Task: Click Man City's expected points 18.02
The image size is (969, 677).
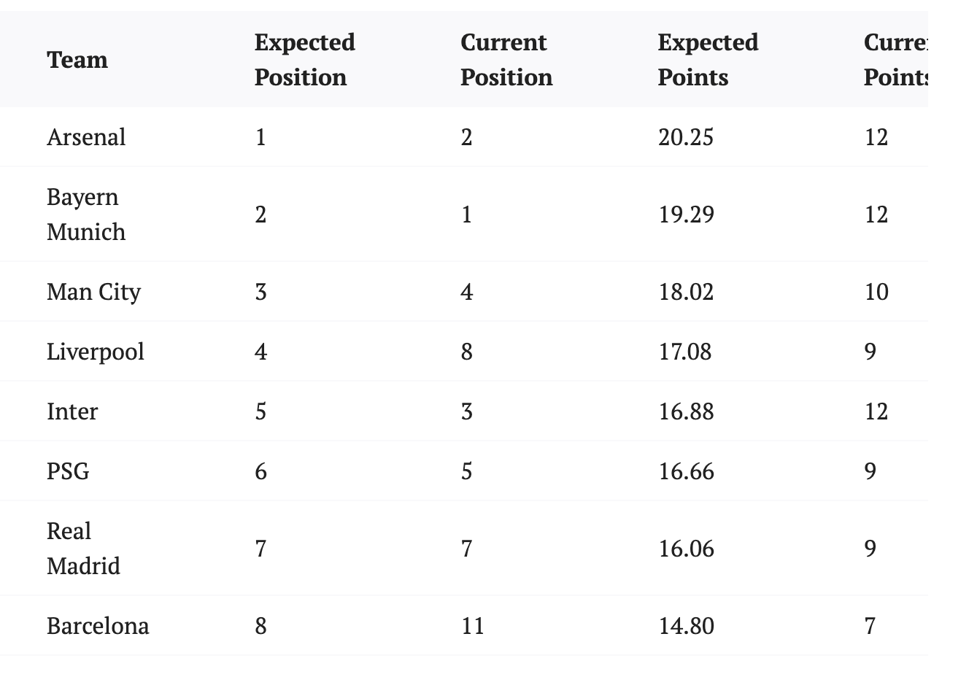Action: (x=685, y=292)
